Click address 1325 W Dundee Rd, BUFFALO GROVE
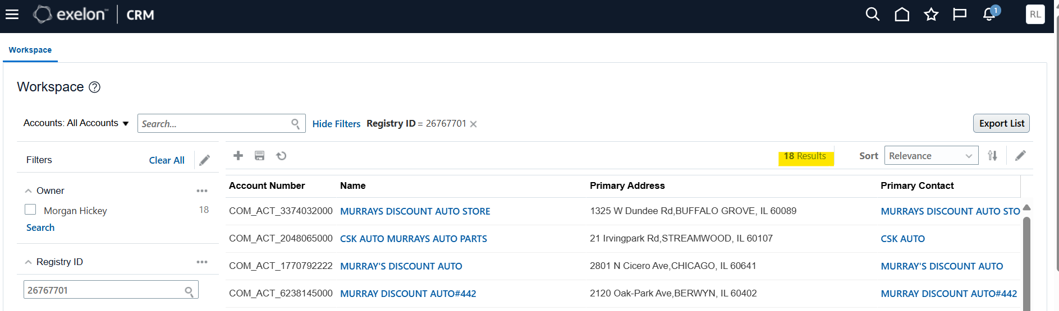 [693, 211]
